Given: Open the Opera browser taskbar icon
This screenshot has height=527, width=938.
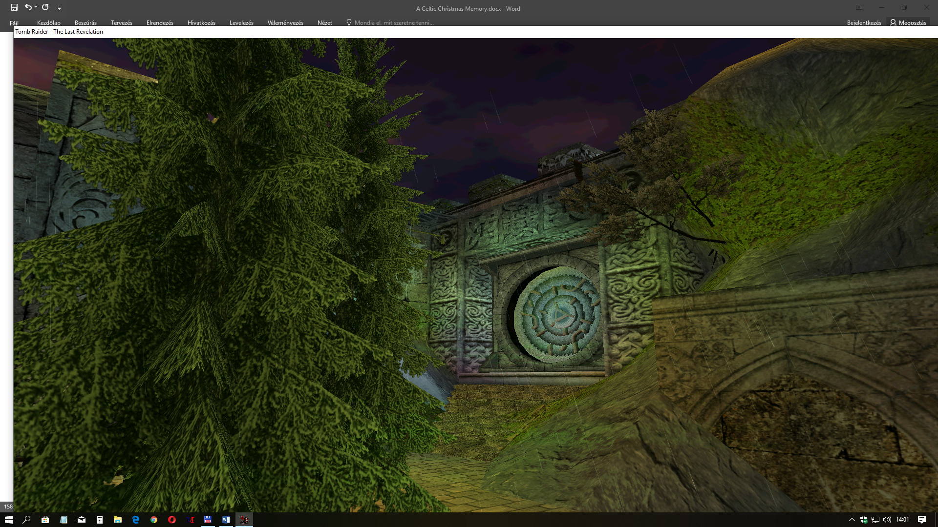Looking at the screenshot, I should 172,520.
